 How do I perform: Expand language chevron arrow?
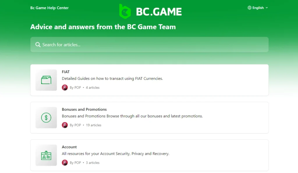(267, 8)
